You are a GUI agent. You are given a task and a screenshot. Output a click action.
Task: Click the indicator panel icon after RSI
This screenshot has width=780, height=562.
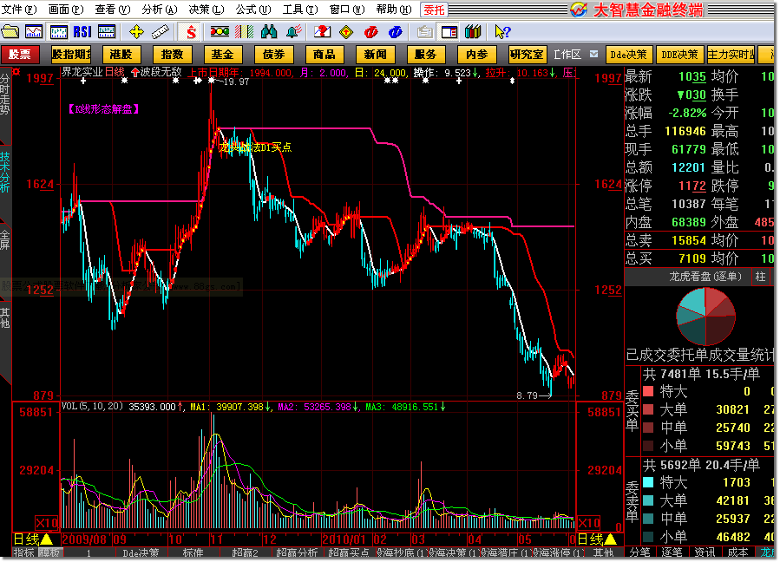tap(107, 32)
